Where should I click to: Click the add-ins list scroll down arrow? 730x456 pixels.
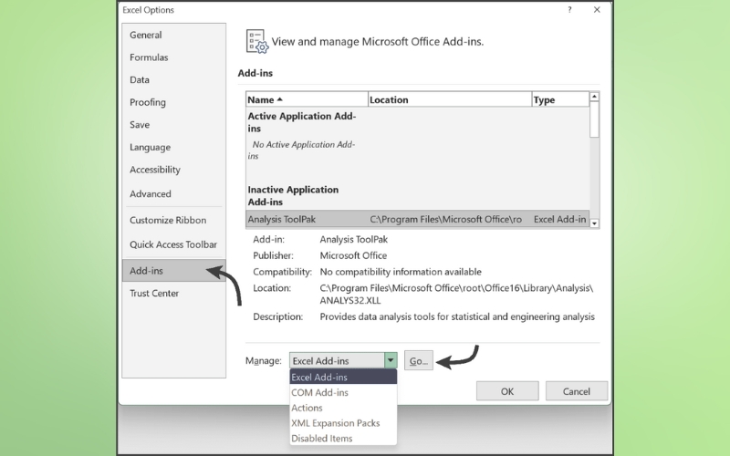594,223
